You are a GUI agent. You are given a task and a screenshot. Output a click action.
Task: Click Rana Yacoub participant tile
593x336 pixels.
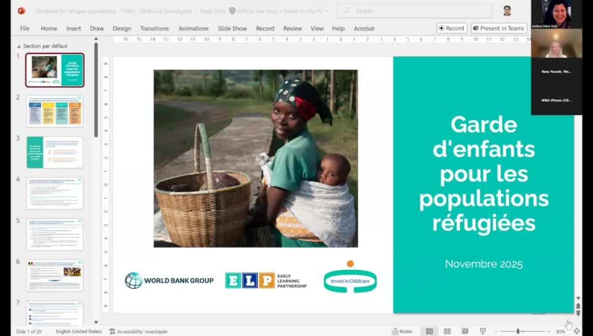point(556,72)
